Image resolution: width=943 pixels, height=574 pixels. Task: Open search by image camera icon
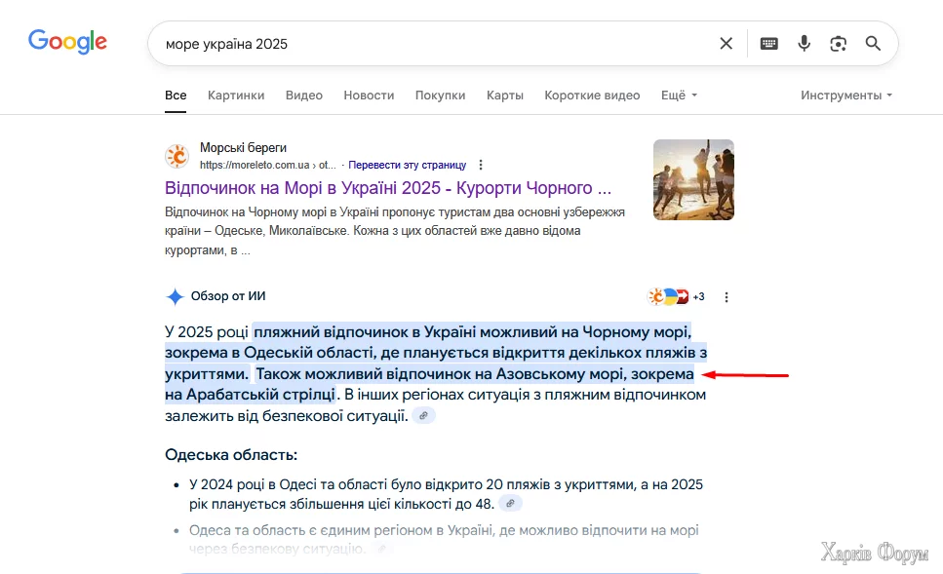pyautogui.click(x=838, y=43)
